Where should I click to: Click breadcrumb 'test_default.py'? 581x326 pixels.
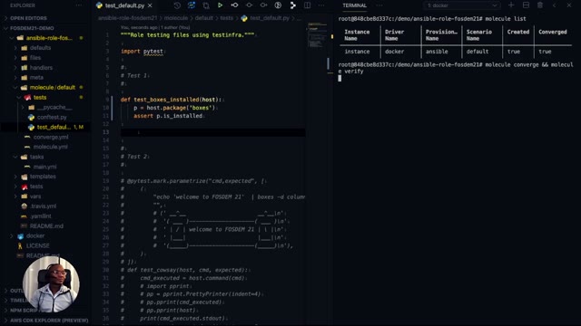pyautogui.click(x=270, y=18)
